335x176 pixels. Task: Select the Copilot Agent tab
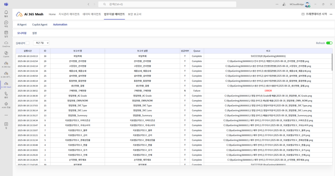(40, 25)
